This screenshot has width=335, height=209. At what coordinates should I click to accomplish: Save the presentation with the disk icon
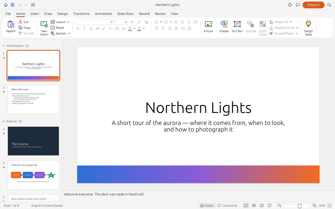[13, 5]
